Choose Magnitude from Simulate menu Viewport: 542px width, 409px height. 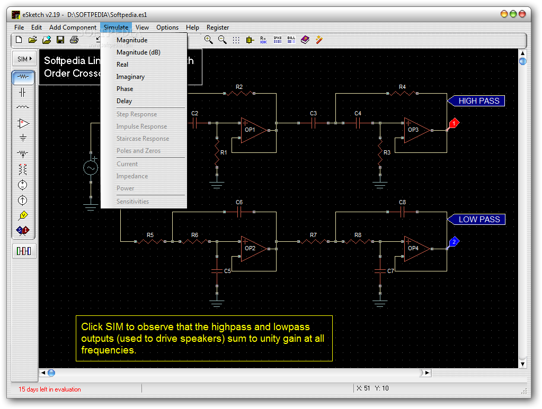tap(144, 40)
